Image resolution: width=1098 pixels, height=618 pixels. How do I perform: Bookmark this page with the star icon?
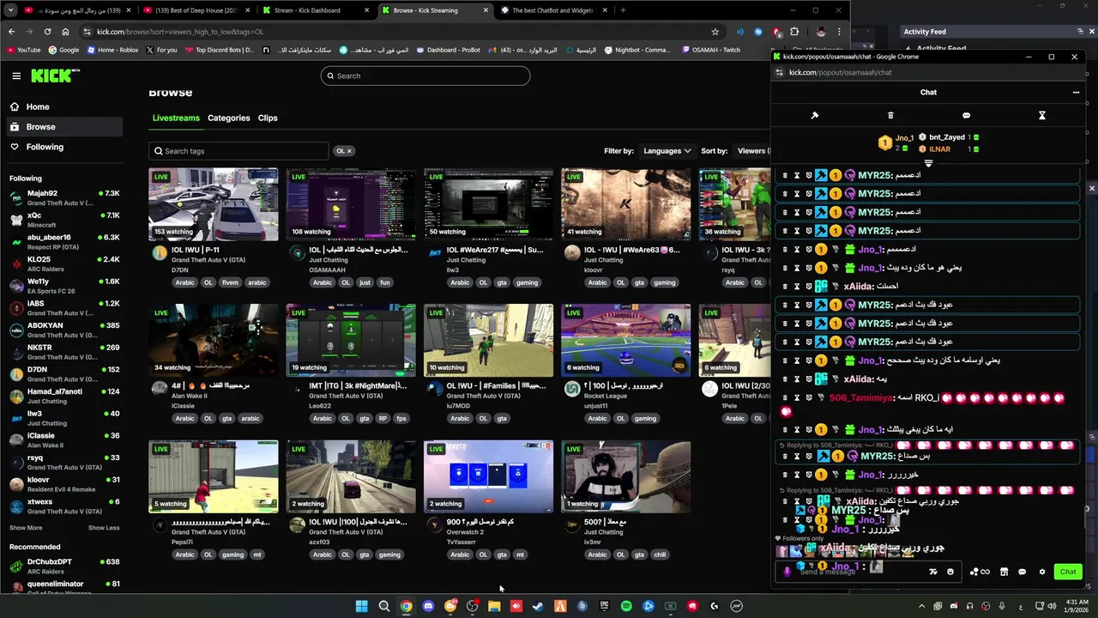point(715,32)
